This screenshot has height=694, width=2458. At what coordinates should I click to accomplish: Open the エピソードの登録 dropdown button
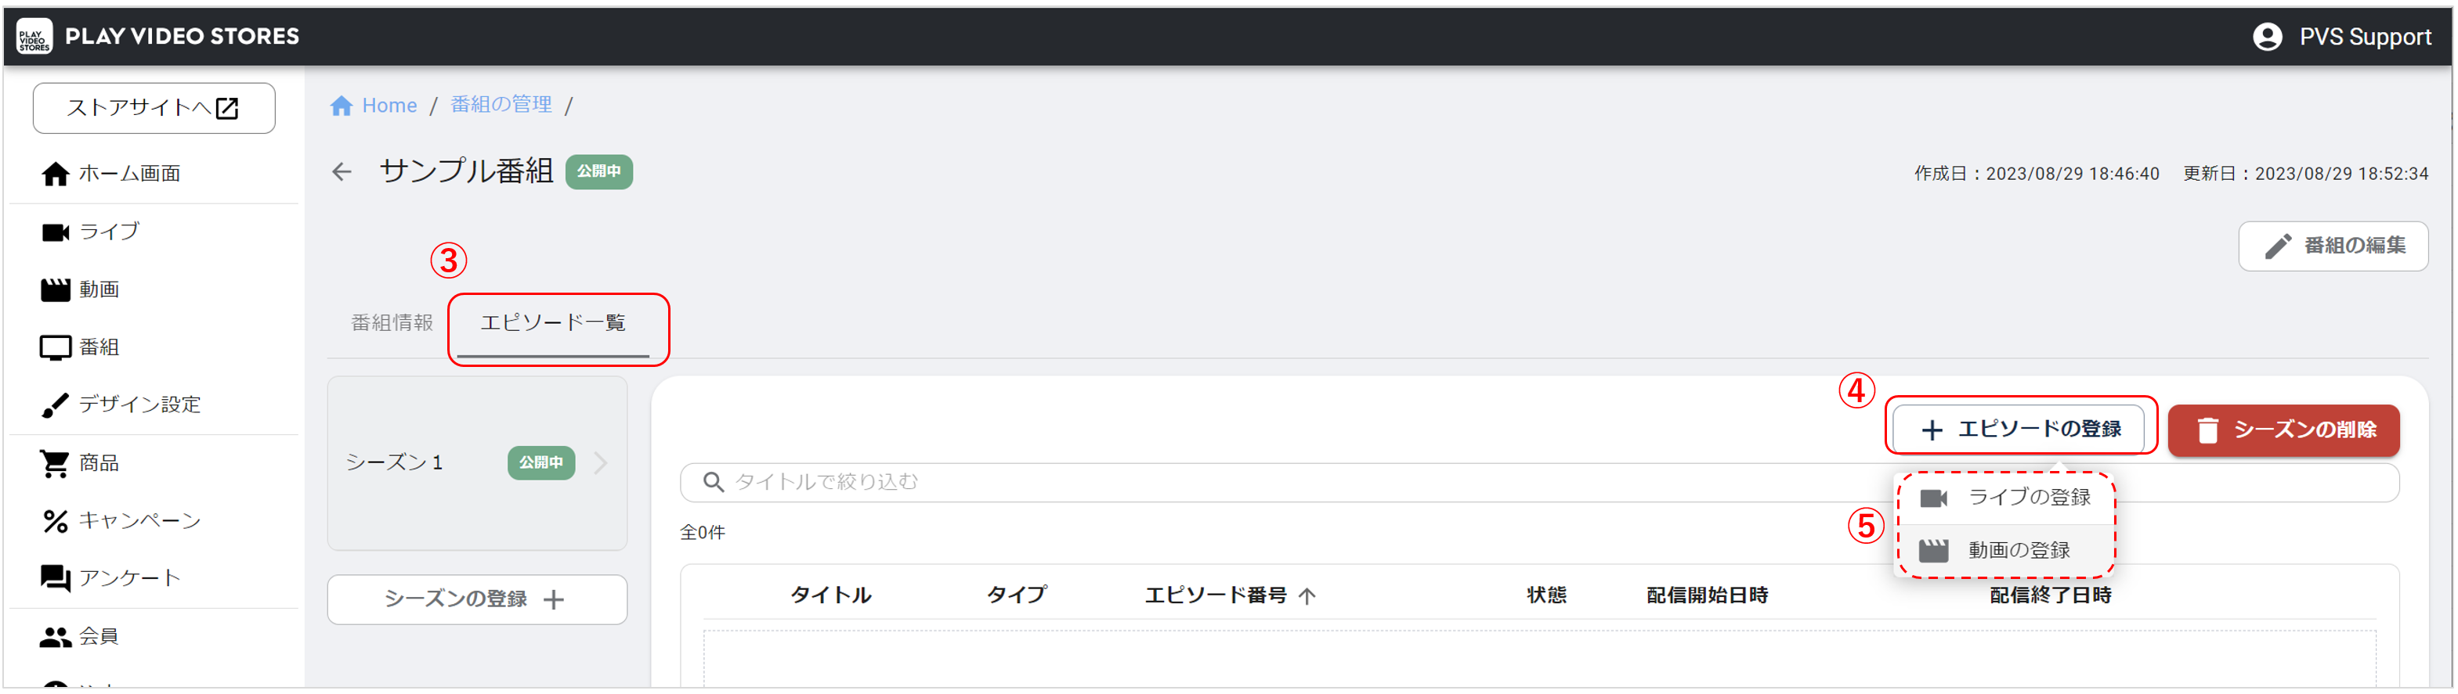click(x=2020, y=430)
